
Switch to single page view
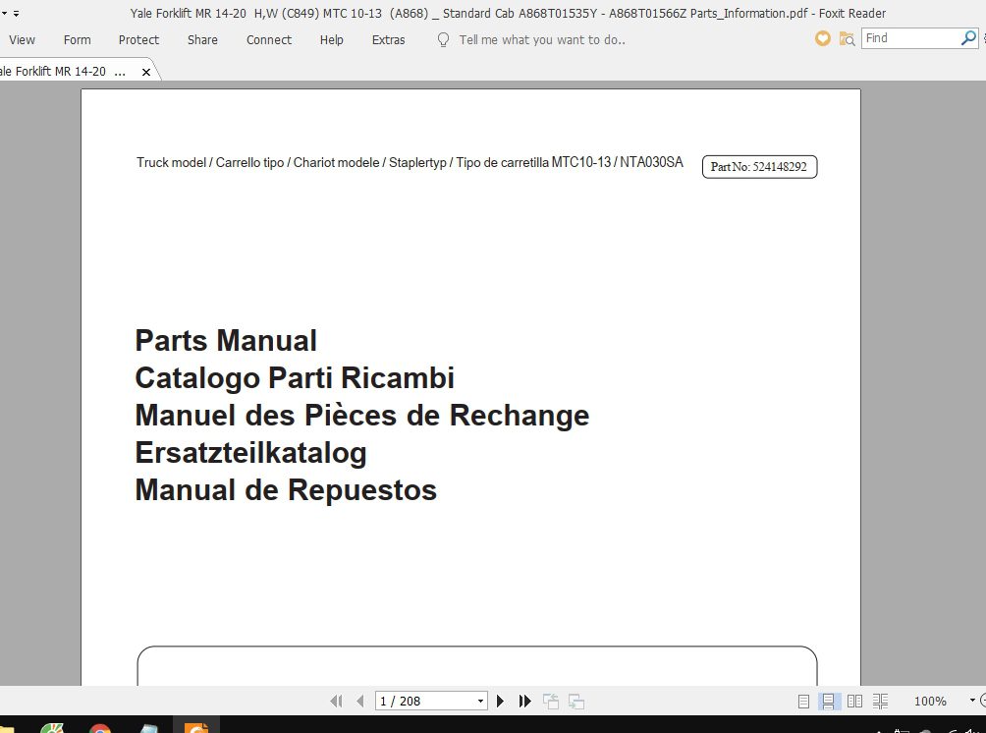pyautogui.click(x=803, y=701)
